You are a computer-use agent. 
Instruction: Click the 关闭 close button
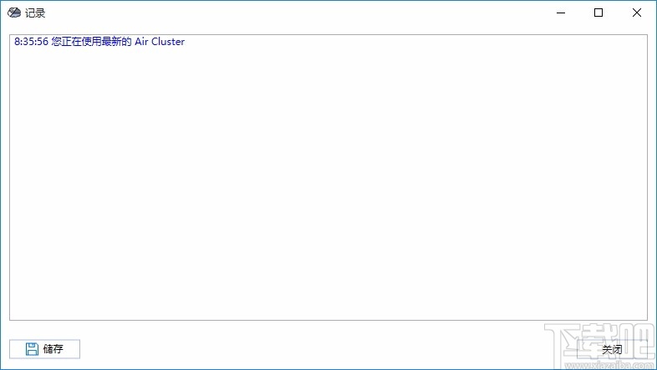[x=612, y=349]
